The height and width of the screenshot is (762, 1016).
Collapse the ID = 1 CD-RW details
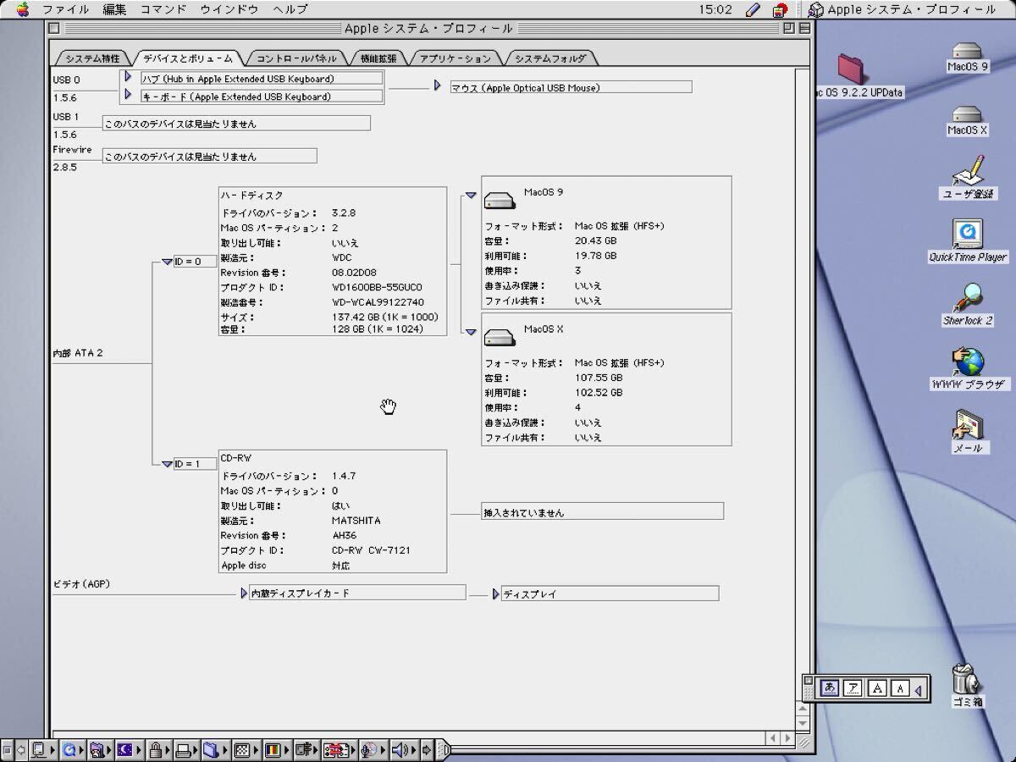pyautogui.click(x=167, y=464)
